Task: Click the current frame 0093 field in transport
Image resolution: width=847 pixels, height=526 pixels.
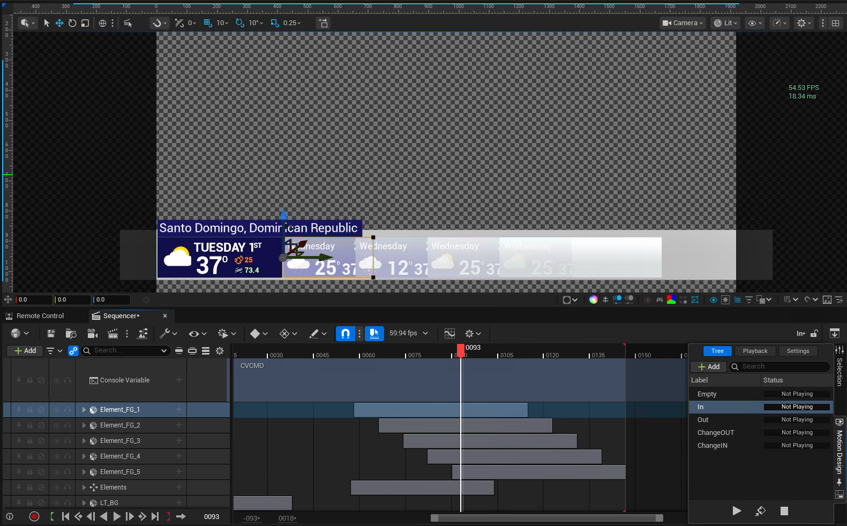Action: pos(212,517)
